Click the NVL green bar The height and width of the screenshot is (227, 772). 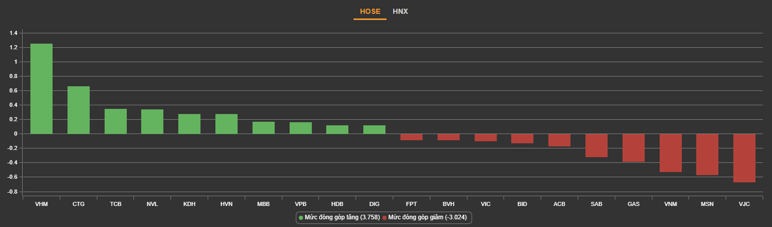(152, 121)
